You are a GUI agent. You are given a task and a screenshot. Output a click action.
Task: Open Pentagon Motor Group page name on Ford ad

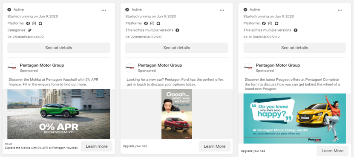[x=160, y=65]
